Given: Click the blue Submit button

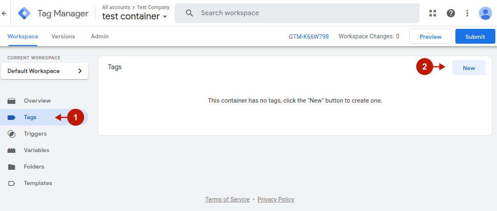Looking at the screenshot, I should tap(475, 36).
